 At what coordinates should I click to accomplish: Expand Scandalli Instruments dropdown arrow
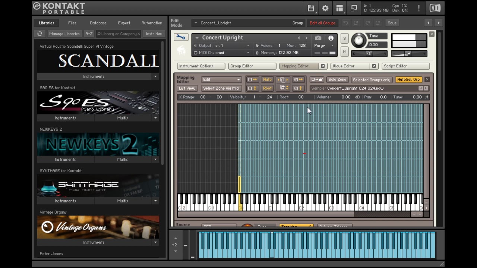click(155, 77)
